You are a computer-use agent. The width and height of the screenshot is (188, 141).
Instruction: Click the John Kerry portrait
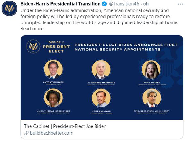coord(152,98)
